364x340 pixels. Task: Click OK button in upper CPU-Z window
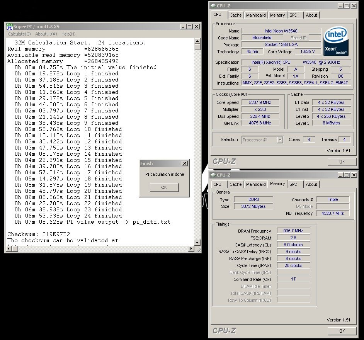(342, 162)
